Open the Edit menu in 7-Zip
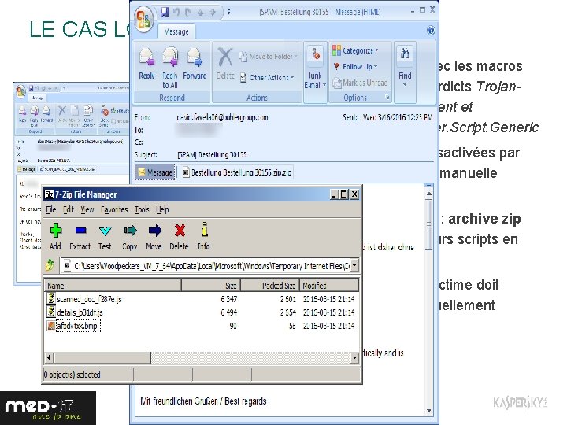The height and width of the screenshot is (425, 567). click(x=69, y=209)
